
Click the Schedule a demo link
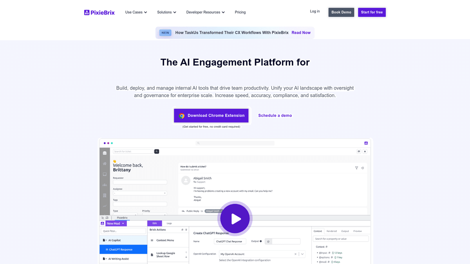coord(275,116)
